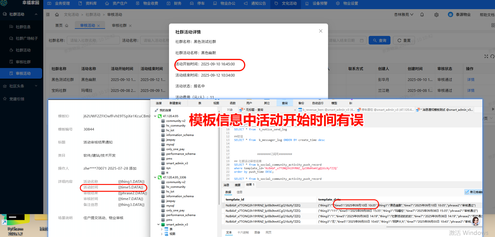This screenshot has height=237, width=495.
Task: Close the 审核活动 tab
Action: coord(98,26)
